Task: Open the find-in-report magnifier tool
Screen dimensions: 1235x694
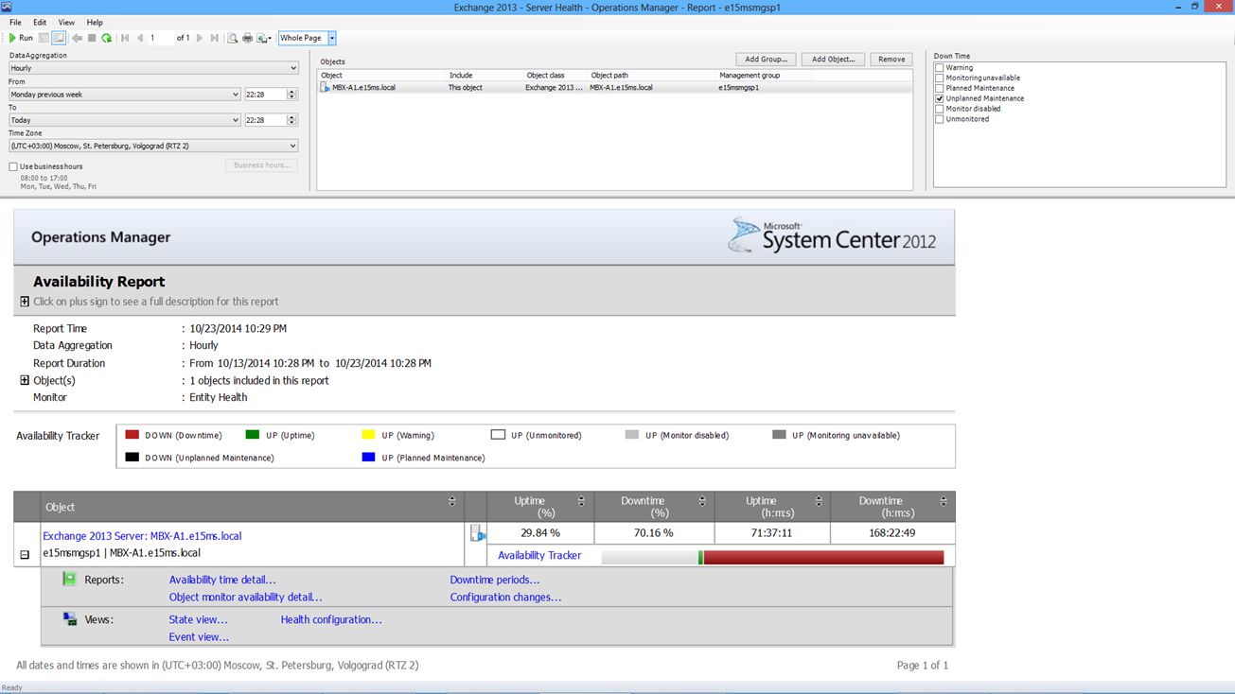Action: pyautogui.click(x=233, y=38)
